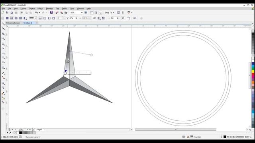Click the New document icon
This screenshot has height=143, width=255.
(x=3, y=12)
